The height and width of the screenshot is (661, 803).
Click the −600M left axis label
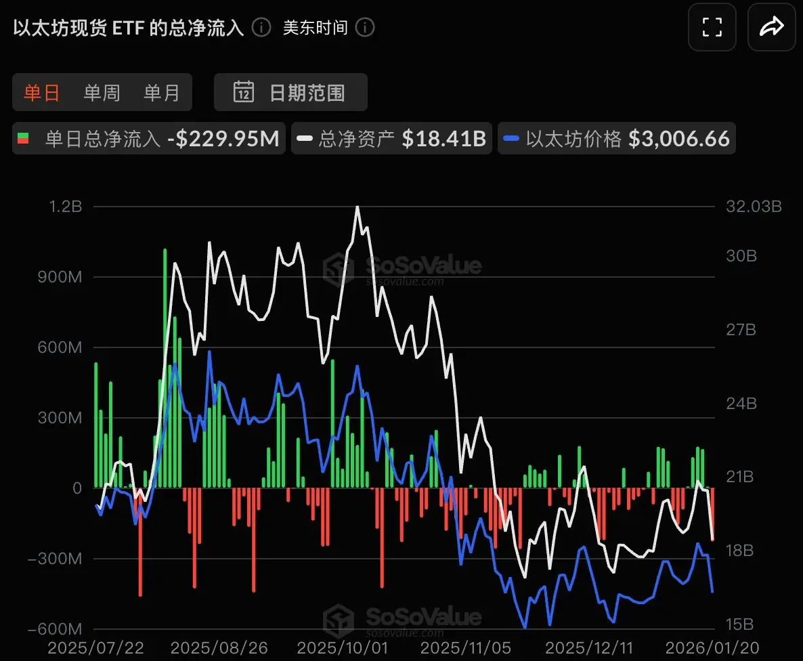(x=55, y=628)
